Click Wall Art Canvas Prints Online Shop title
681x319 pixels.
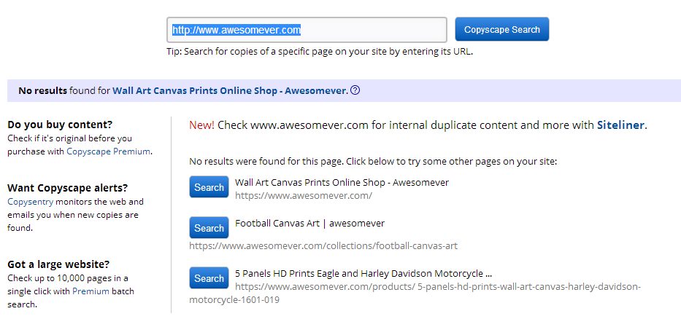[342, 183]
